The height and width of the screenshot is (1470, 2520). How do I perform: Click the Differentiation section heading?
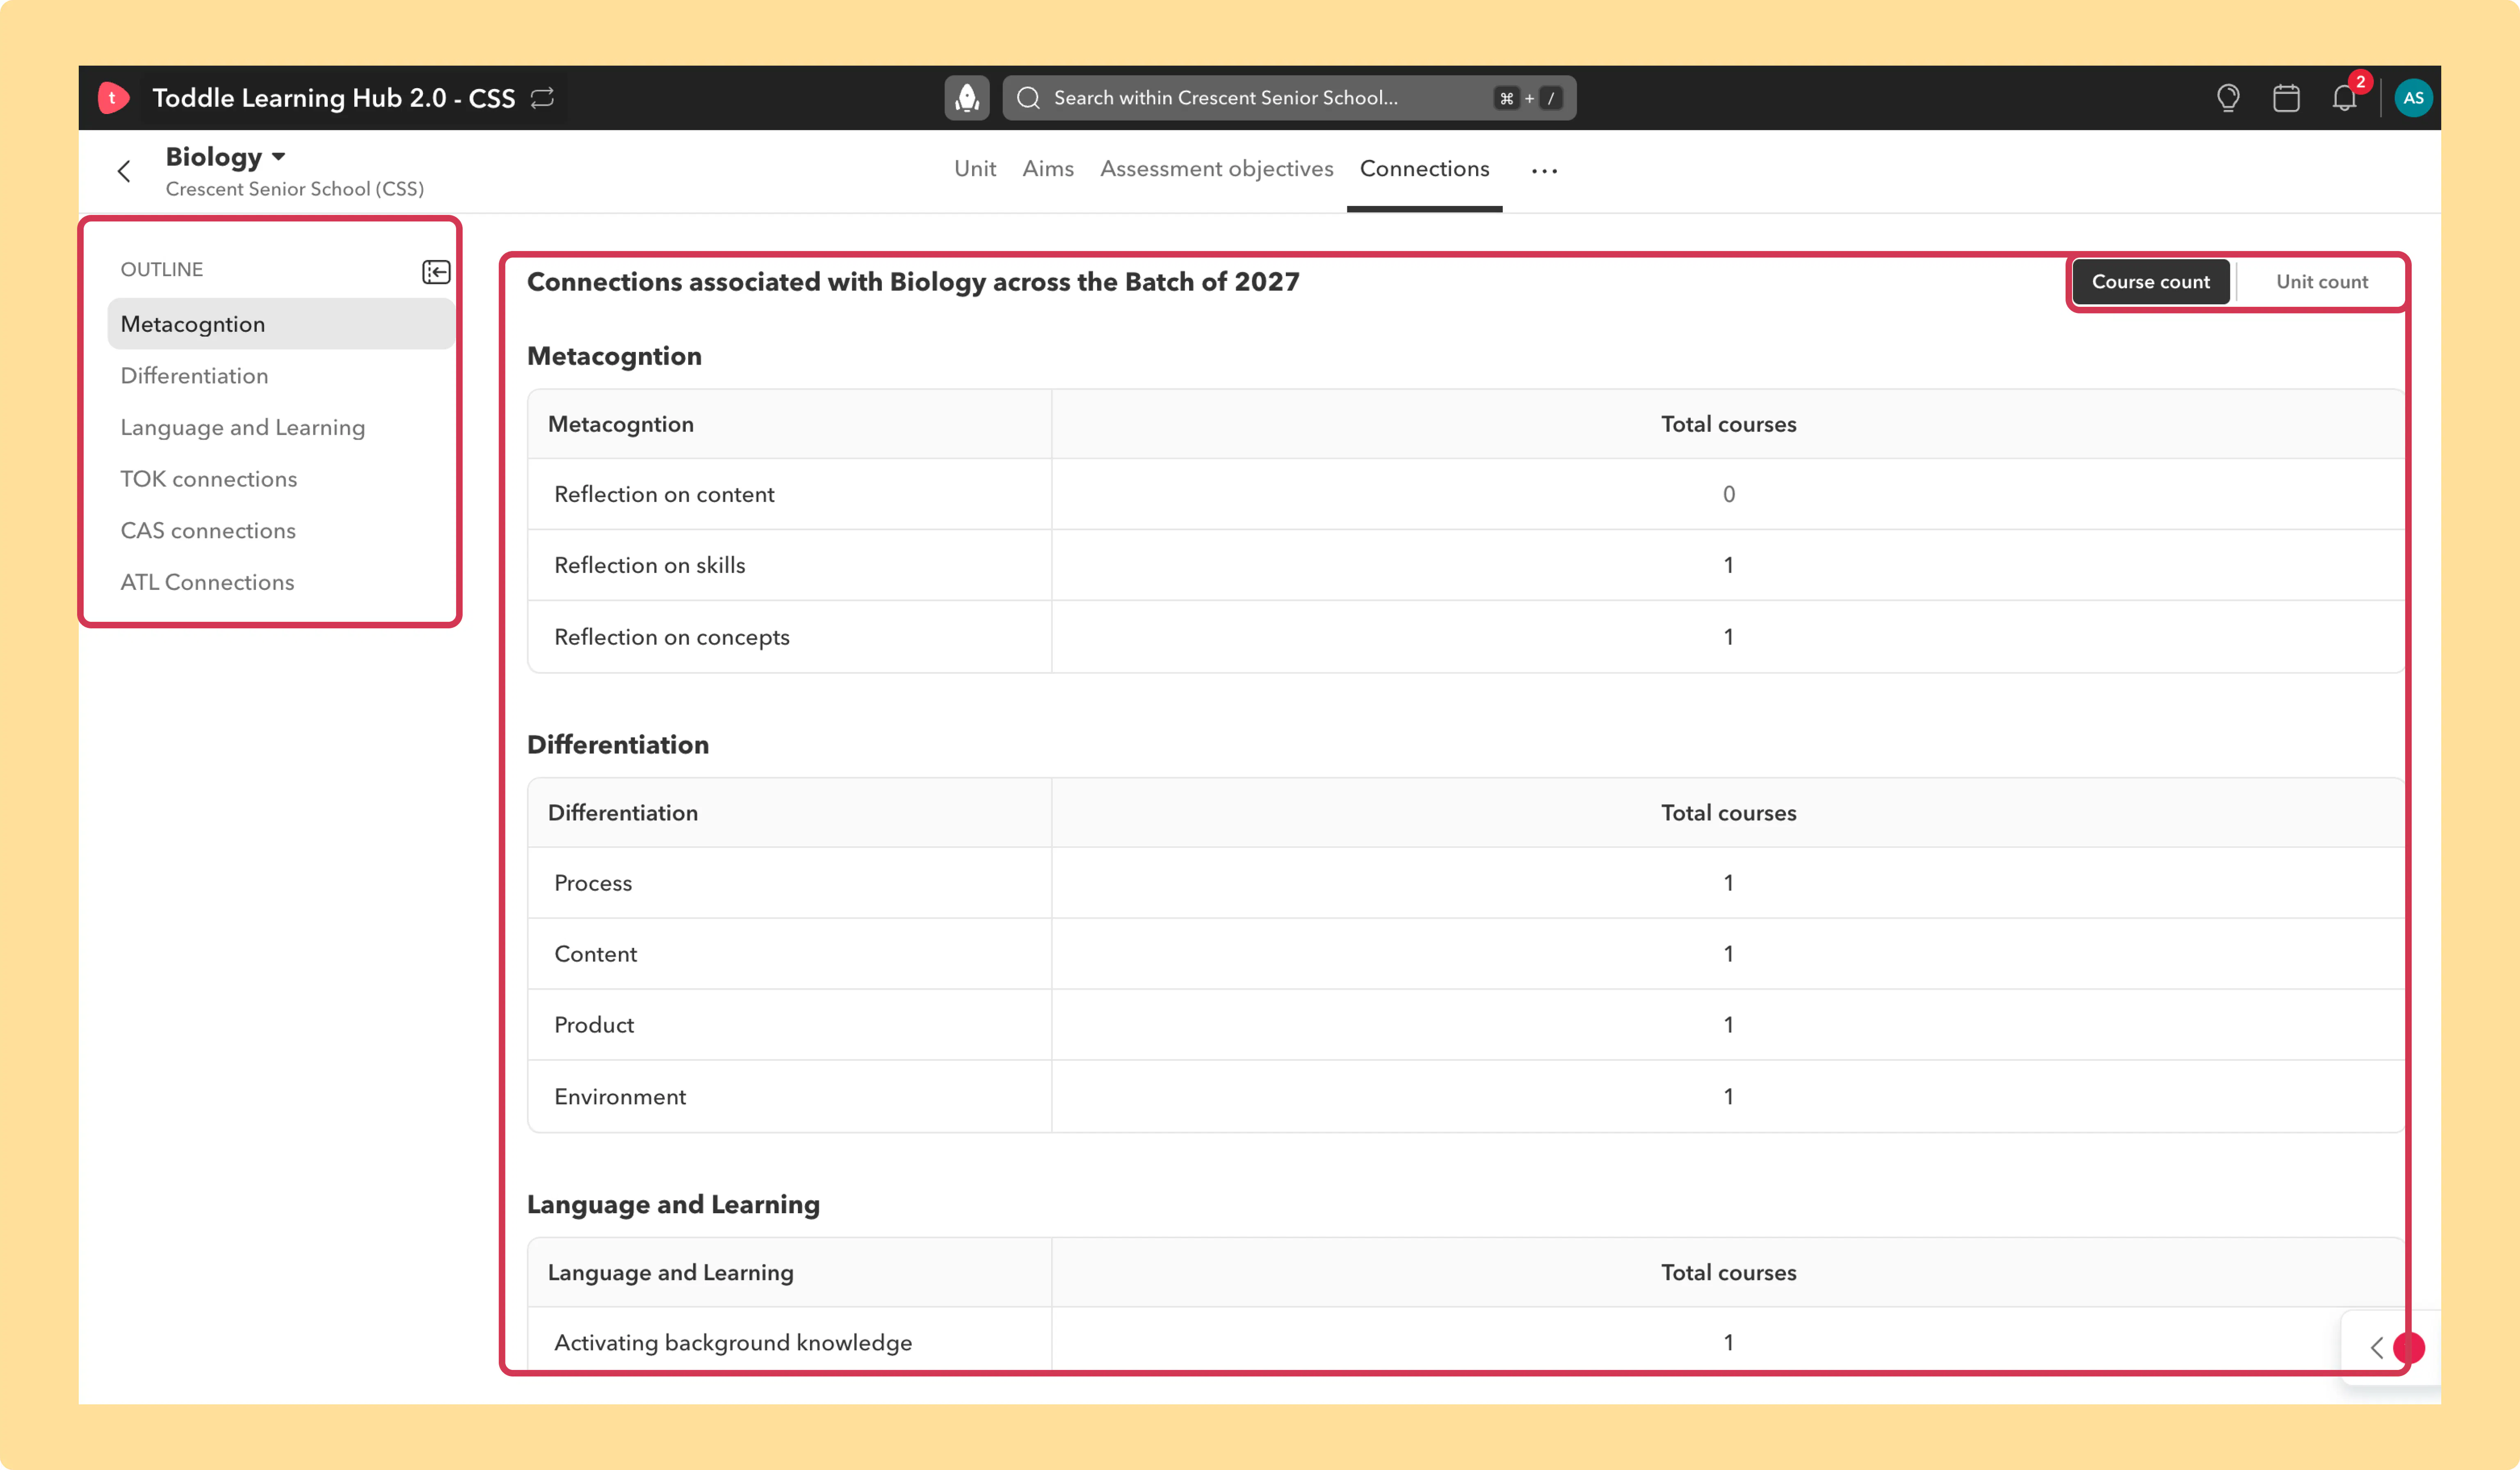618,745
